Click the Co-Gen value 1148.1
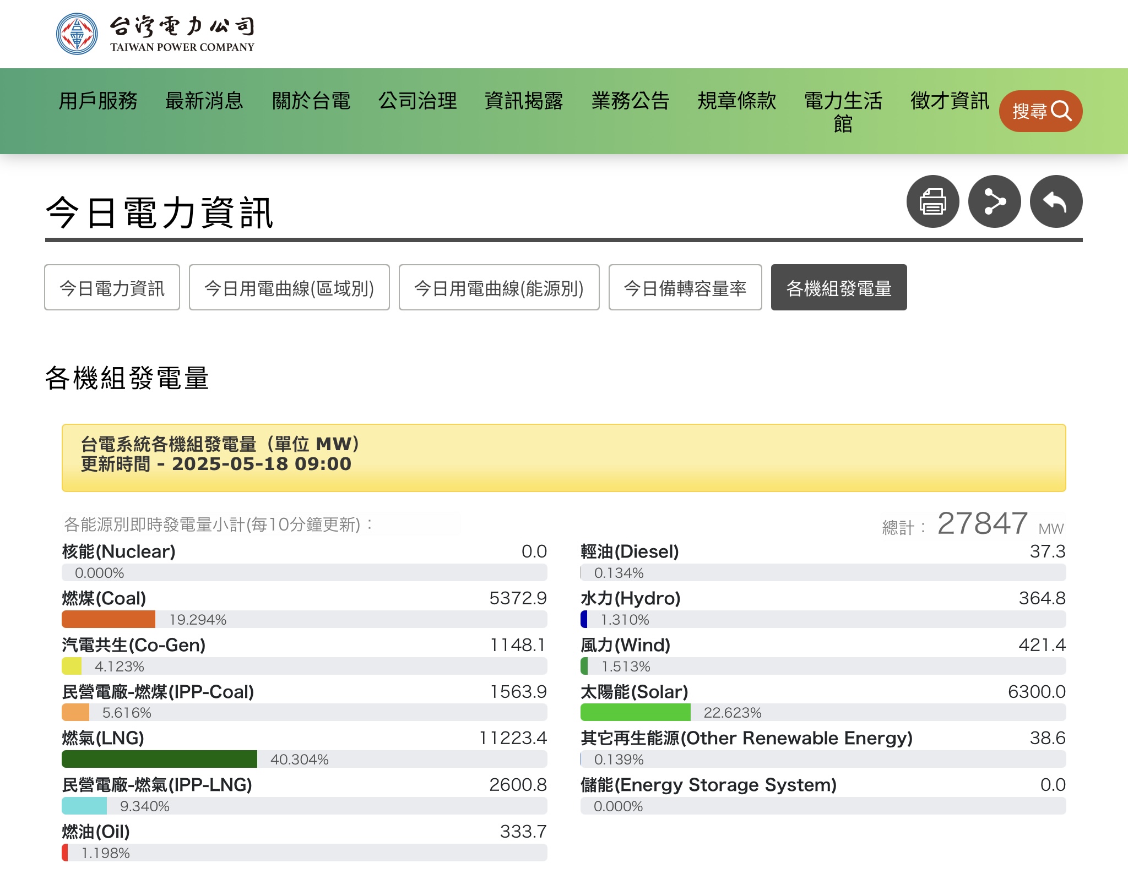This screenshot has width=1128, height=896. 518,644
